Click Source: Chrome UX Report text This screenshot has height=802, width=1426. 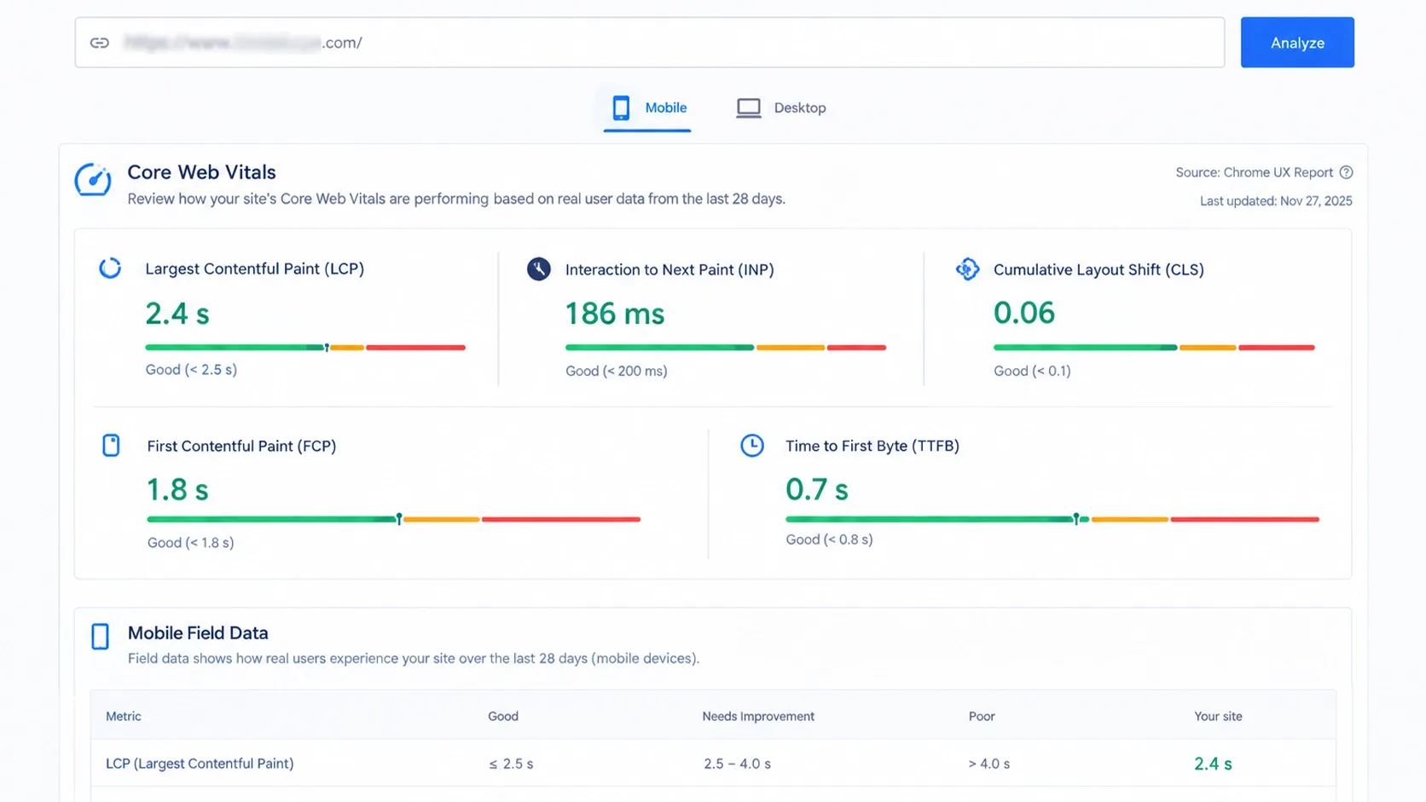[1254, 172]
